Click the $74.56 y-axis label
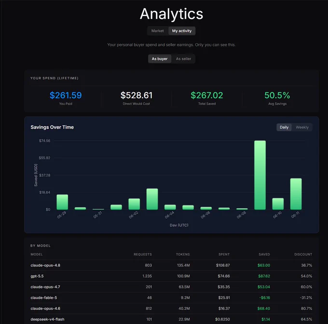Viewport: 328px width, 324px height. coord(44,141)
